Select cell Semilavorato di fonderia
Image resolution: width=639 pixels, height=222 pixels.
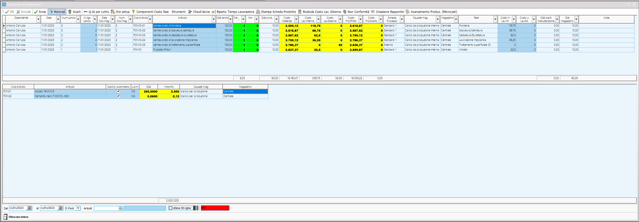(x=184, y=26)
